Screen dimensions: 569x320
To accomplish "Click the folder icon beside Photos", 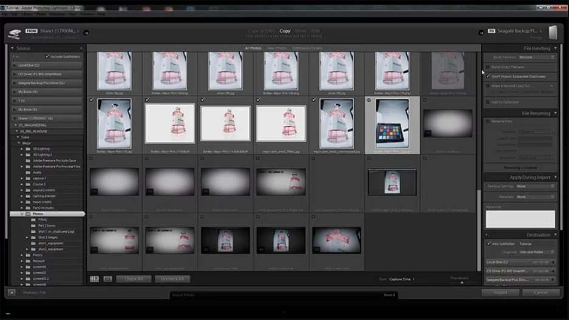I will (29, 214).
